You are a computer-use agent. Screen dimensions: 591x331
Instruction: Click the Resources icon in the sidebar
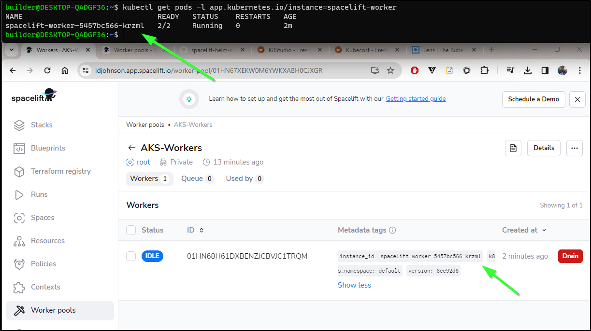pyautogui.click(x=19, y=241)
